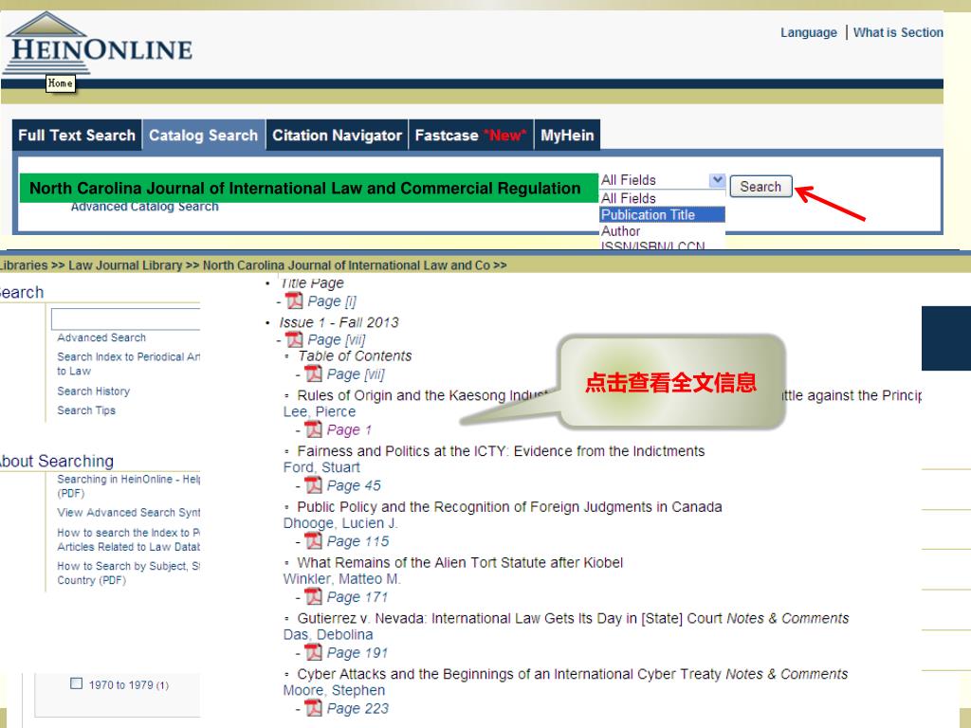Click the catalog search text field
Screen dimensions: 971x728
309,188
